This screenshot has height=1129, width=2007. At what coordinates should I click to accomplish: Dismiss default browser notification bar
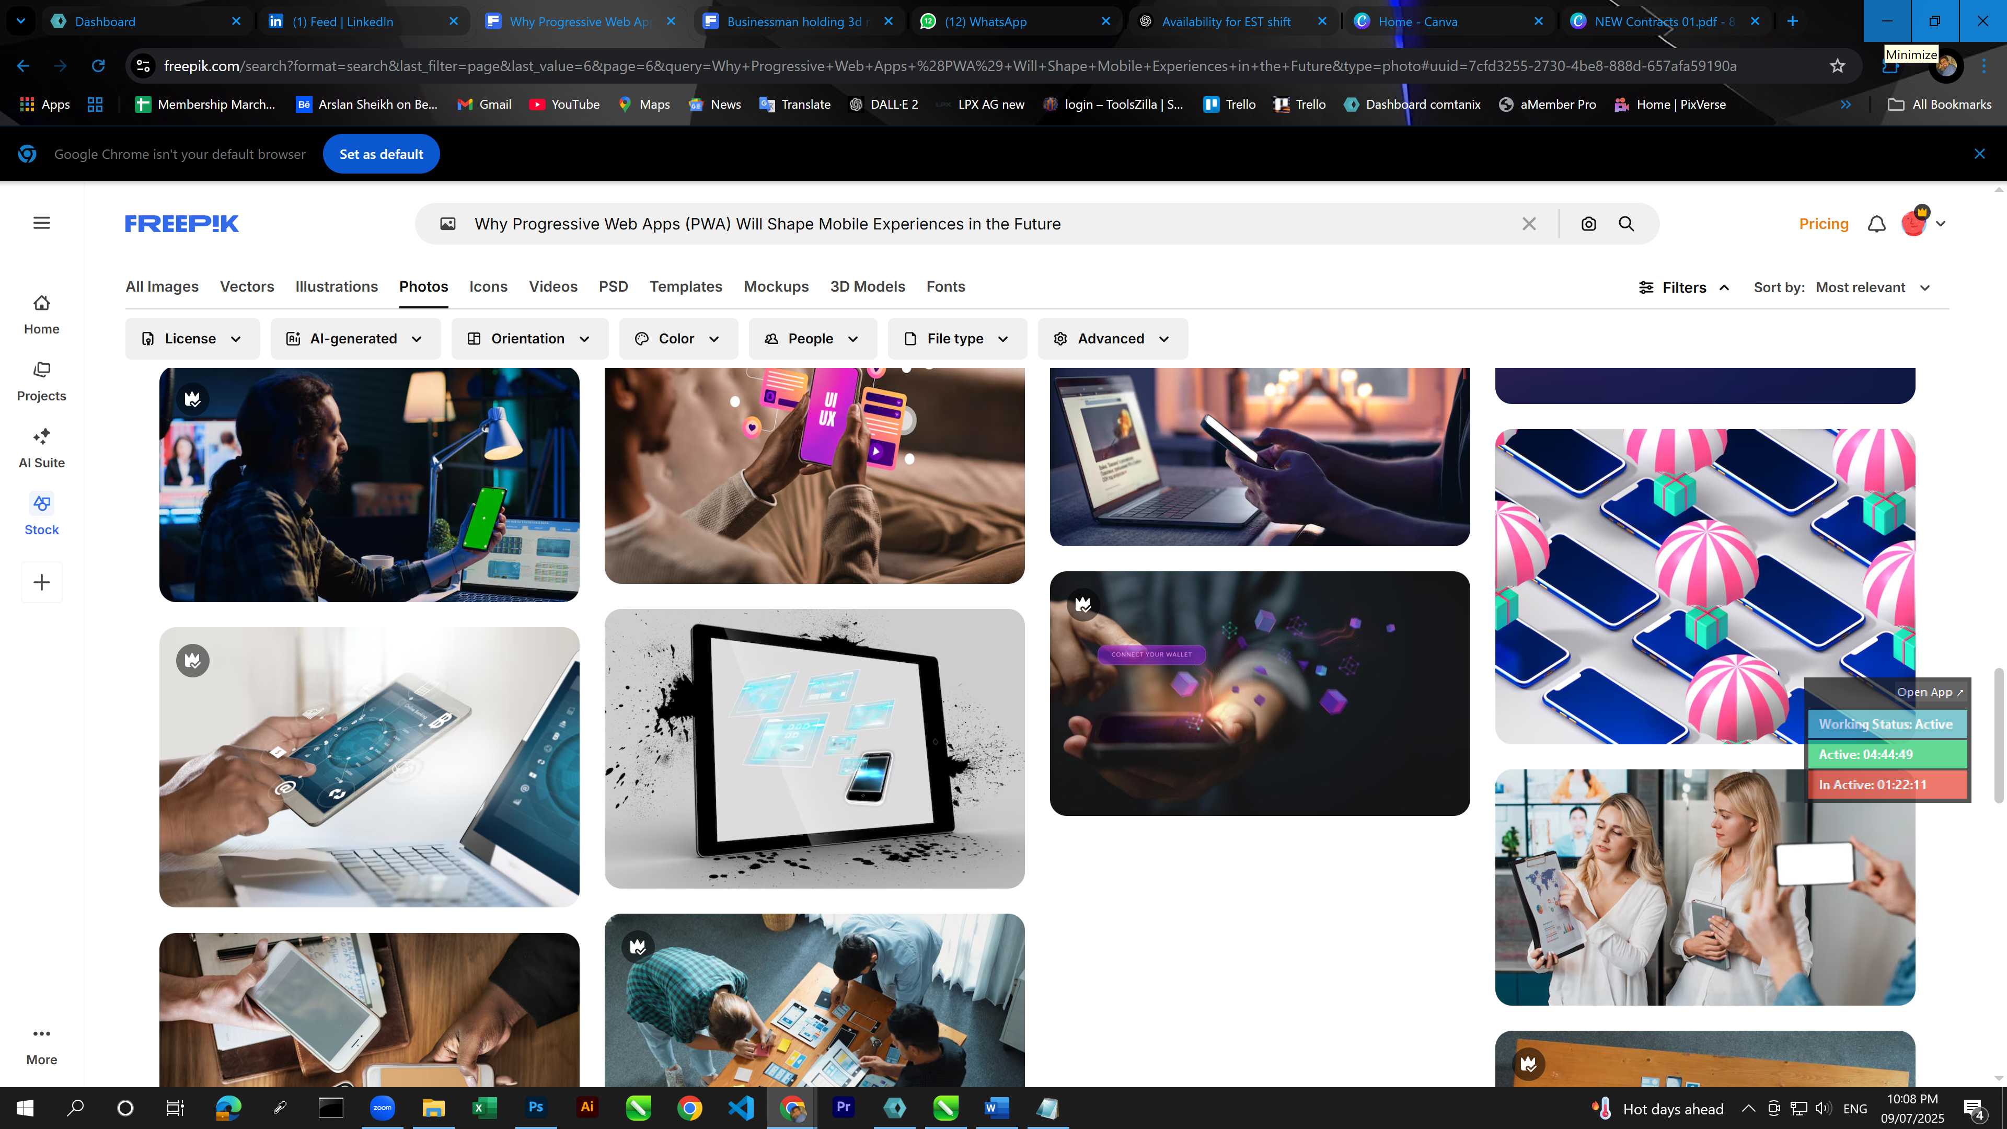1980,154
